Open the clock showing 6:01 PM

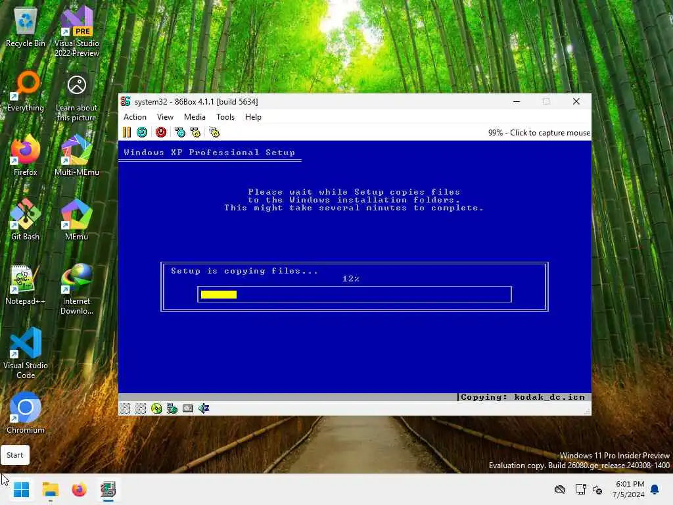coord(628,489)
